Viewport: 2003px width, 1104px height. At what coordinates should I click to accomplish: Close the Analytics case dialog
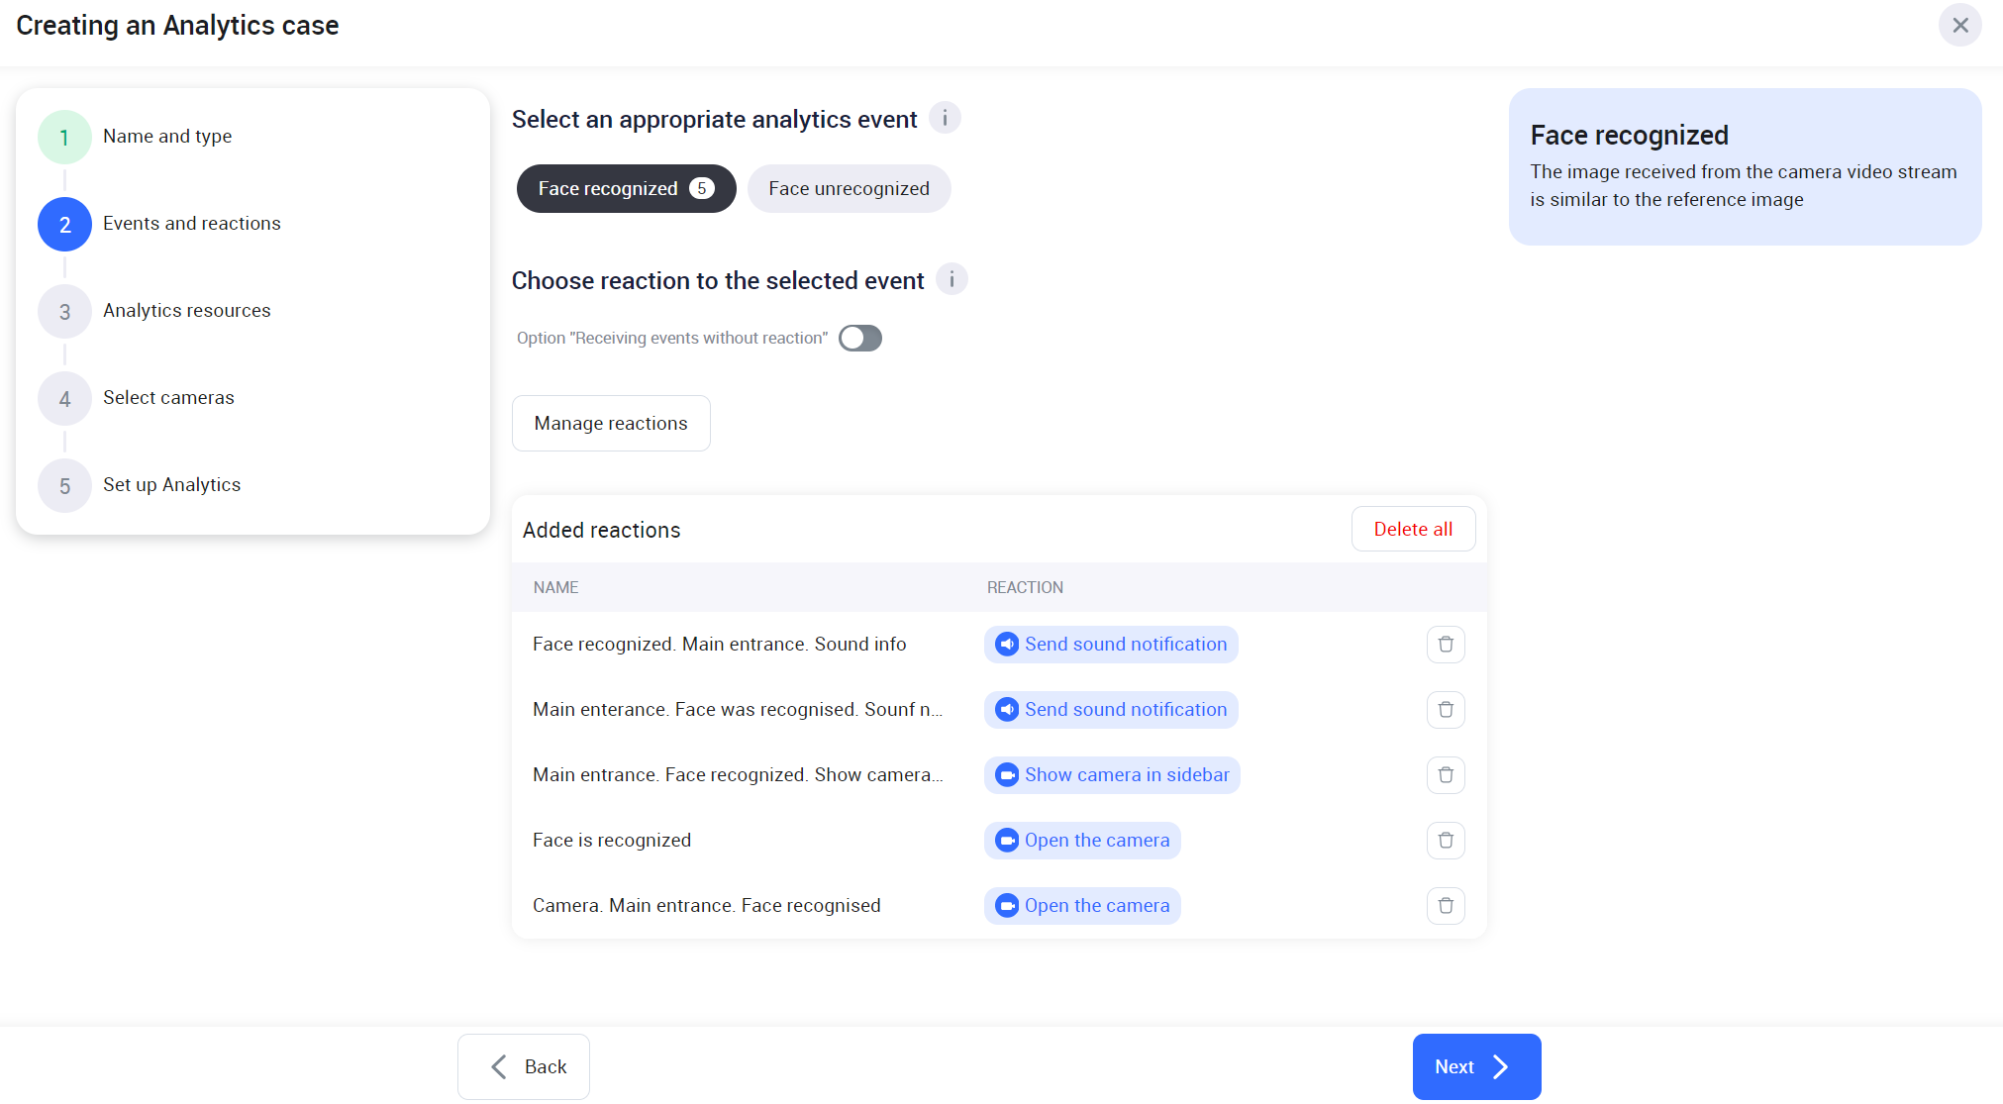pyautogui.click(x=1959, y=26)
